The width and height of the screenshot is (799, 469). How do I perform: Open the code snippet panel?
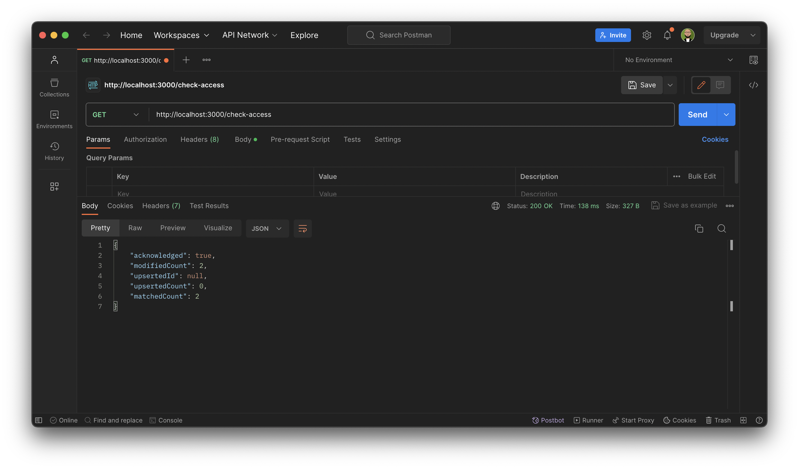[754, 84]
